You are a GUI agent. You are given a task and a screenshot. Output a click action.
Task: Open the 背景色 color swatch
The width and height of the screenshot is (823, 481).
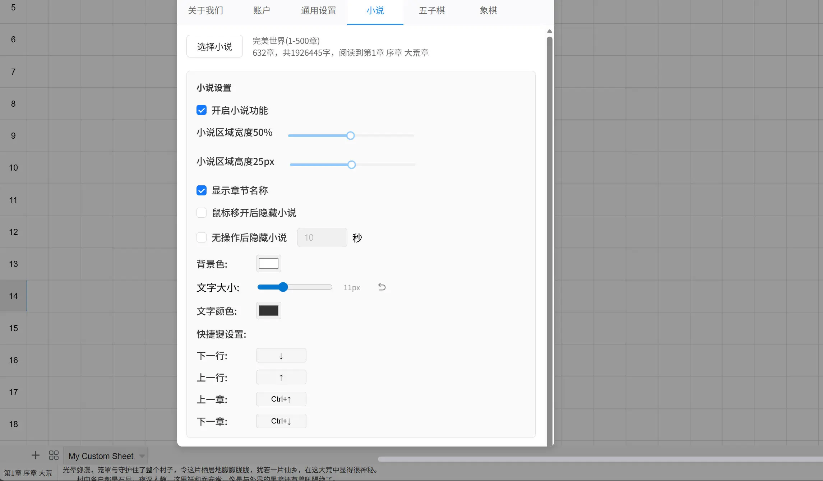(268, 263)
